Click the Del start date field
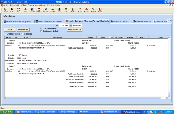 click(x=63, y=26)
